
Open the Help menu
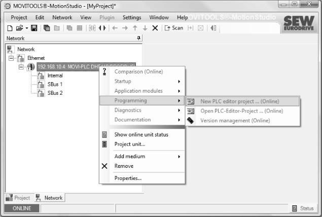(x=183, y=17)
